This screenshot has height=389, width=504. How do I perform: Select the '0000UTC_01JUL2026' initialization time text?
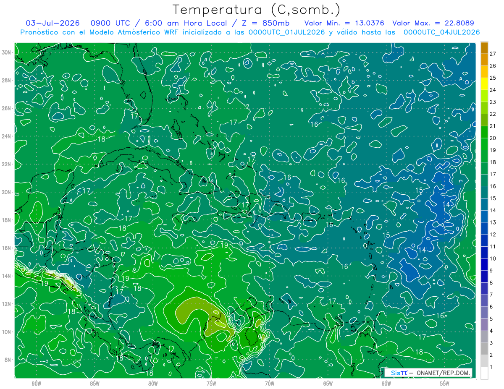(286, 32)
